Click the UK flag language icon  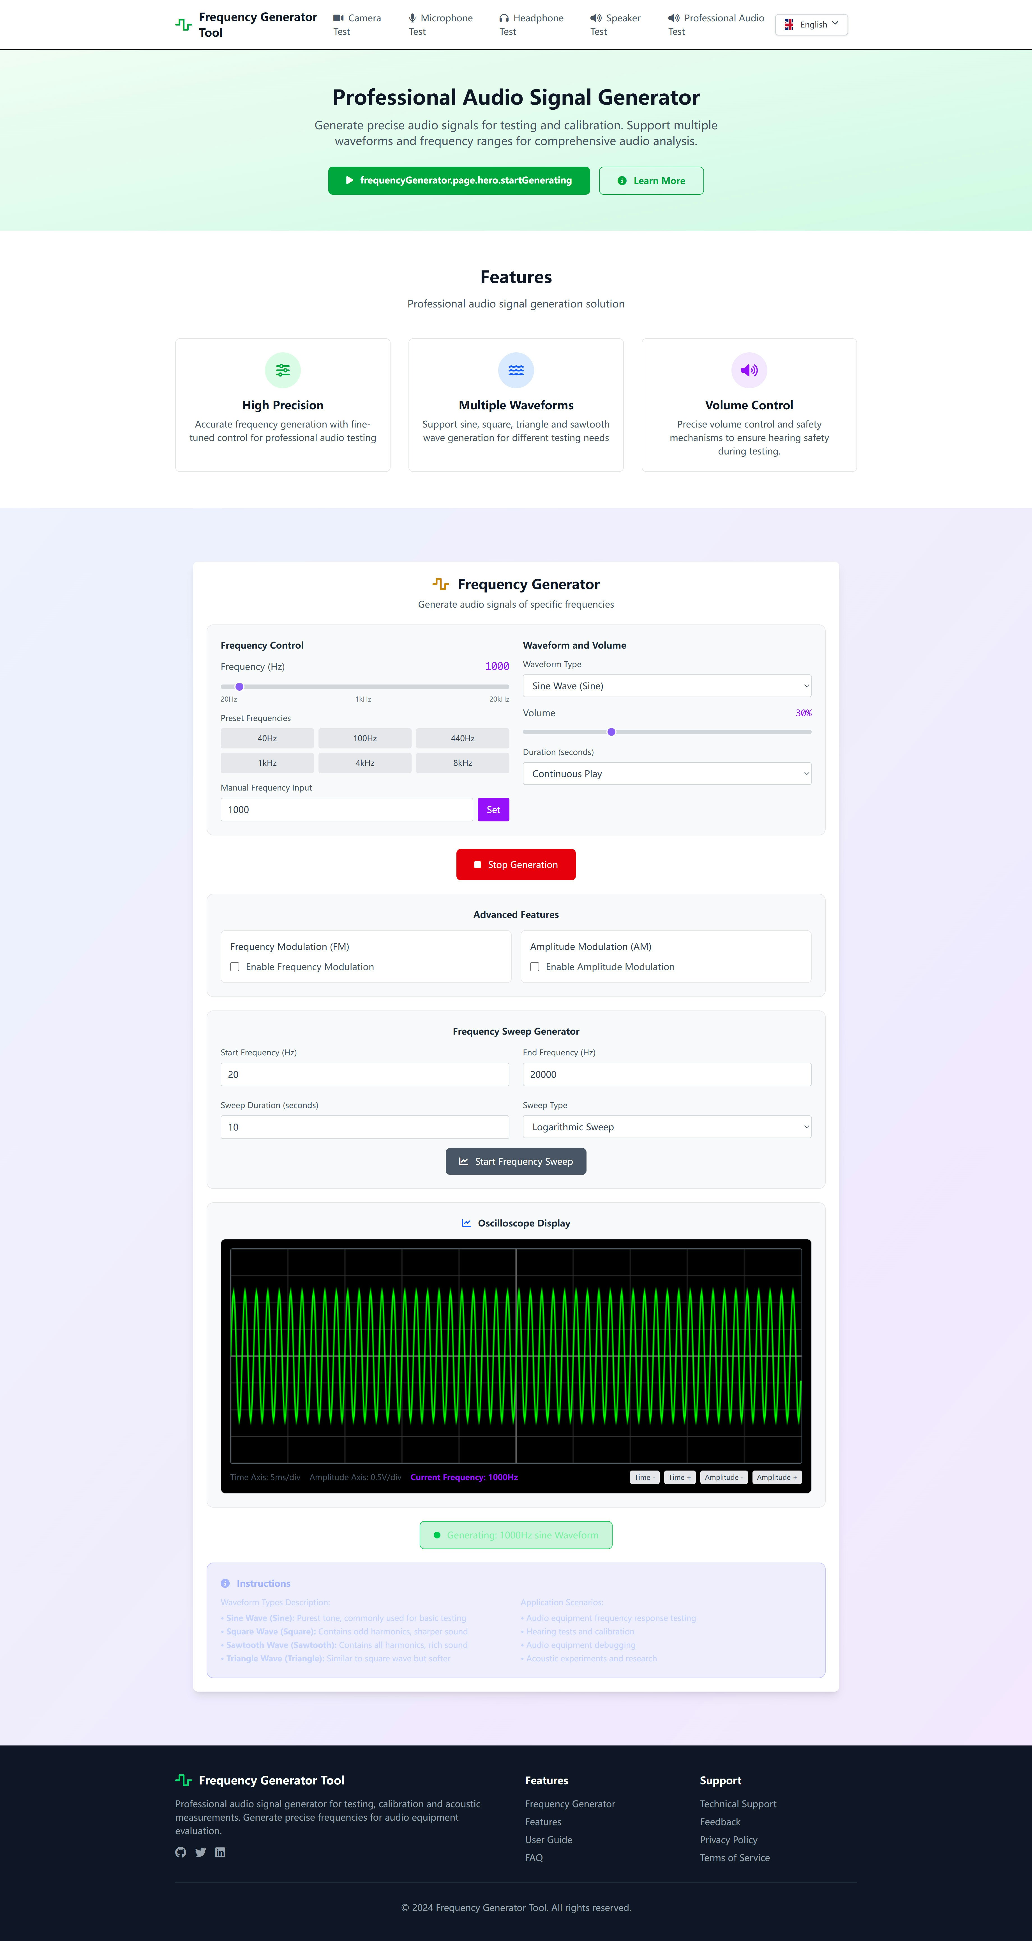pos(789,25)
